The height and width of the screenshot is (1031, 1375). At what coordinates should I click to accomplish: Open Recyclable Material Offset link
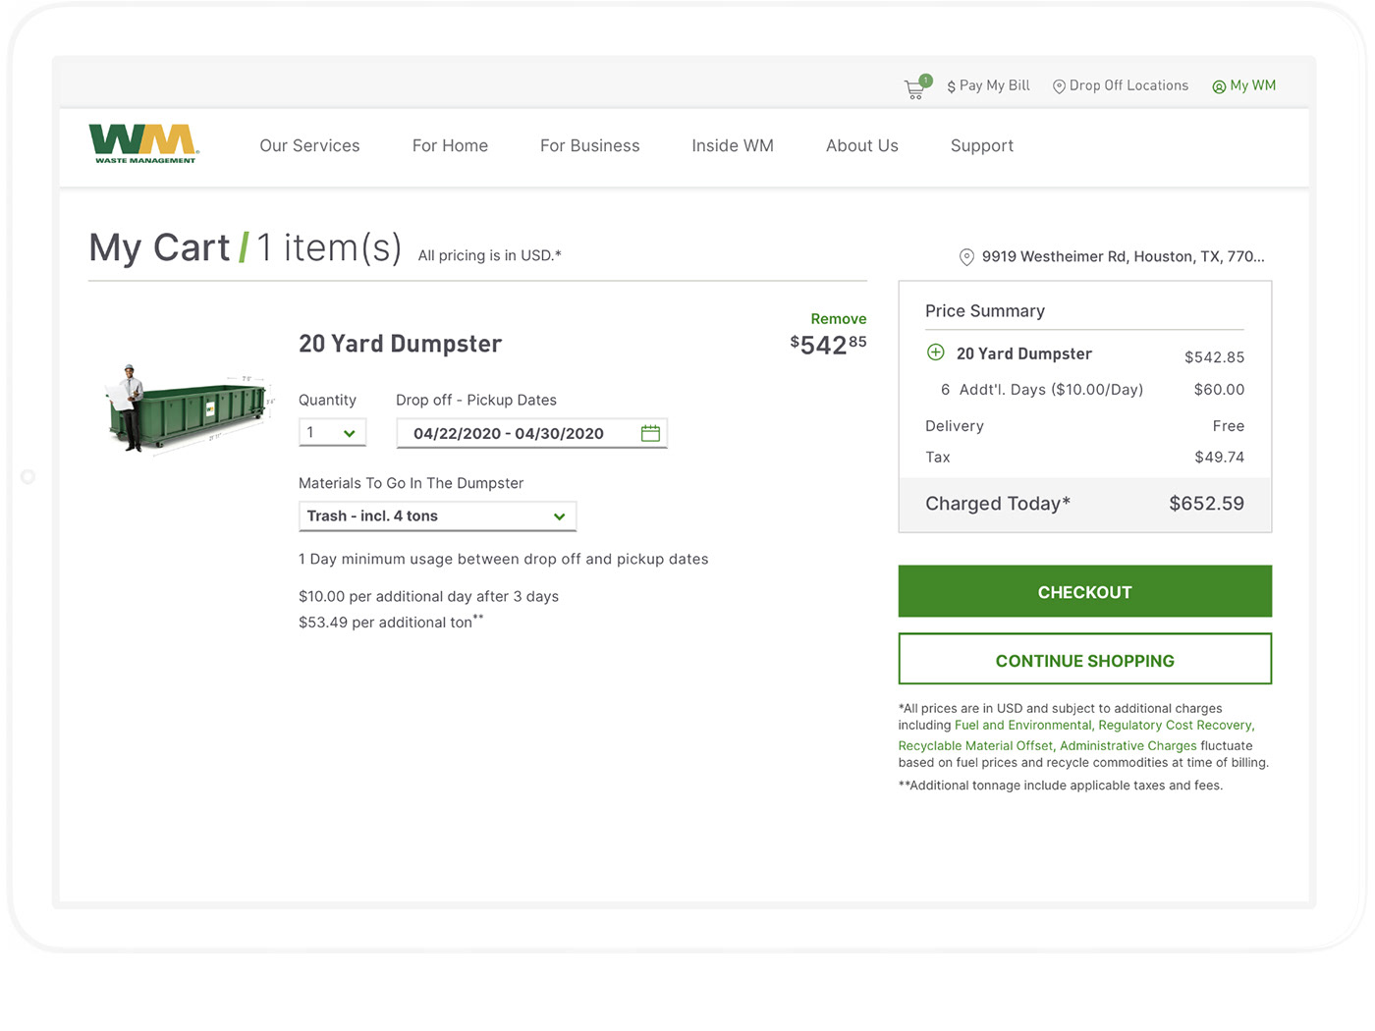coord(975,745)
